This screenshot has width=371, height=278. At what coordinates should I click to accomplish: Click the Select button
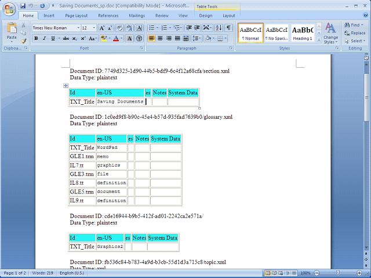355,41
